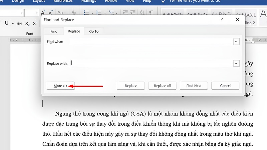Click the Sort icon
Viewport: 267px width, 150px height.
pos(142,13)
